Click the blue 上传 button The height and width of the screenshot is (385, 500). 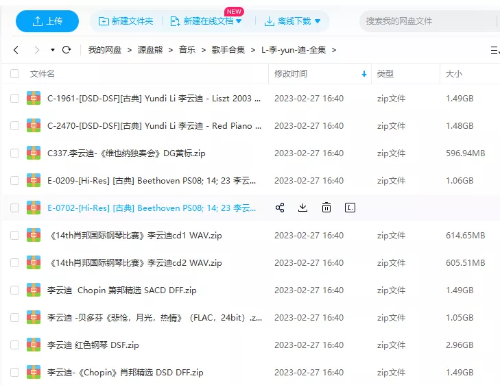(x=47, y=21)
